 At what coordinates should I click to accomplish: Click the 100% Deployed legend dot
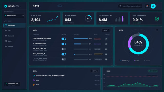click(121, 61)
